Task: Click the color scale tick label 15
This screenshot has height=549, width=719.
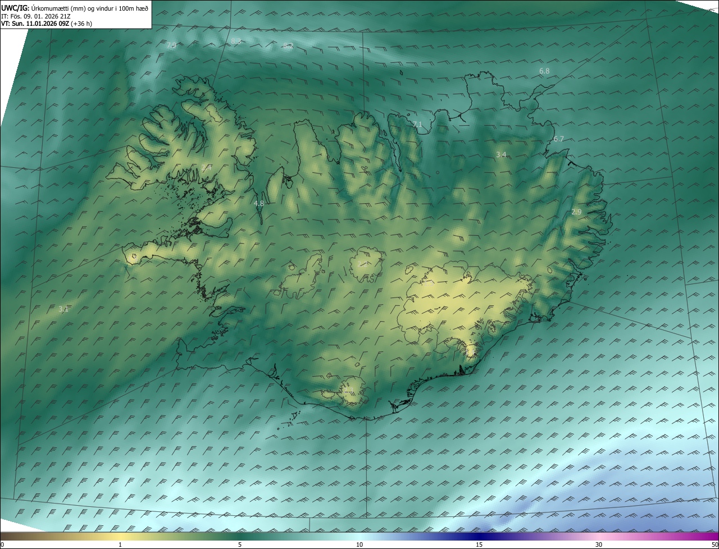Action: coord(479,545)
